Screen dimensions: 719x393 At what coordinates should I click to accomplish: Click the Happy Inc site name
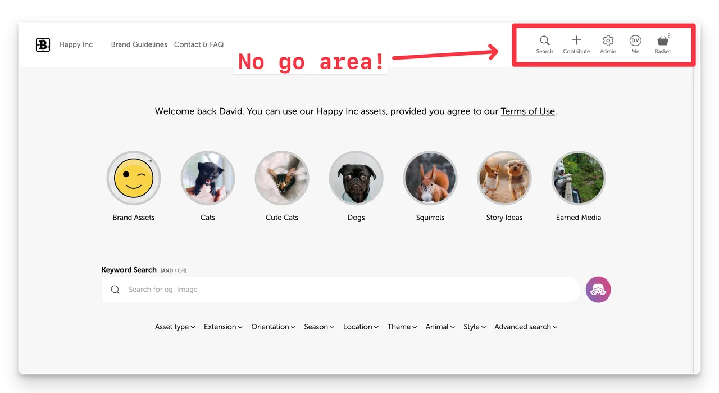76,44
